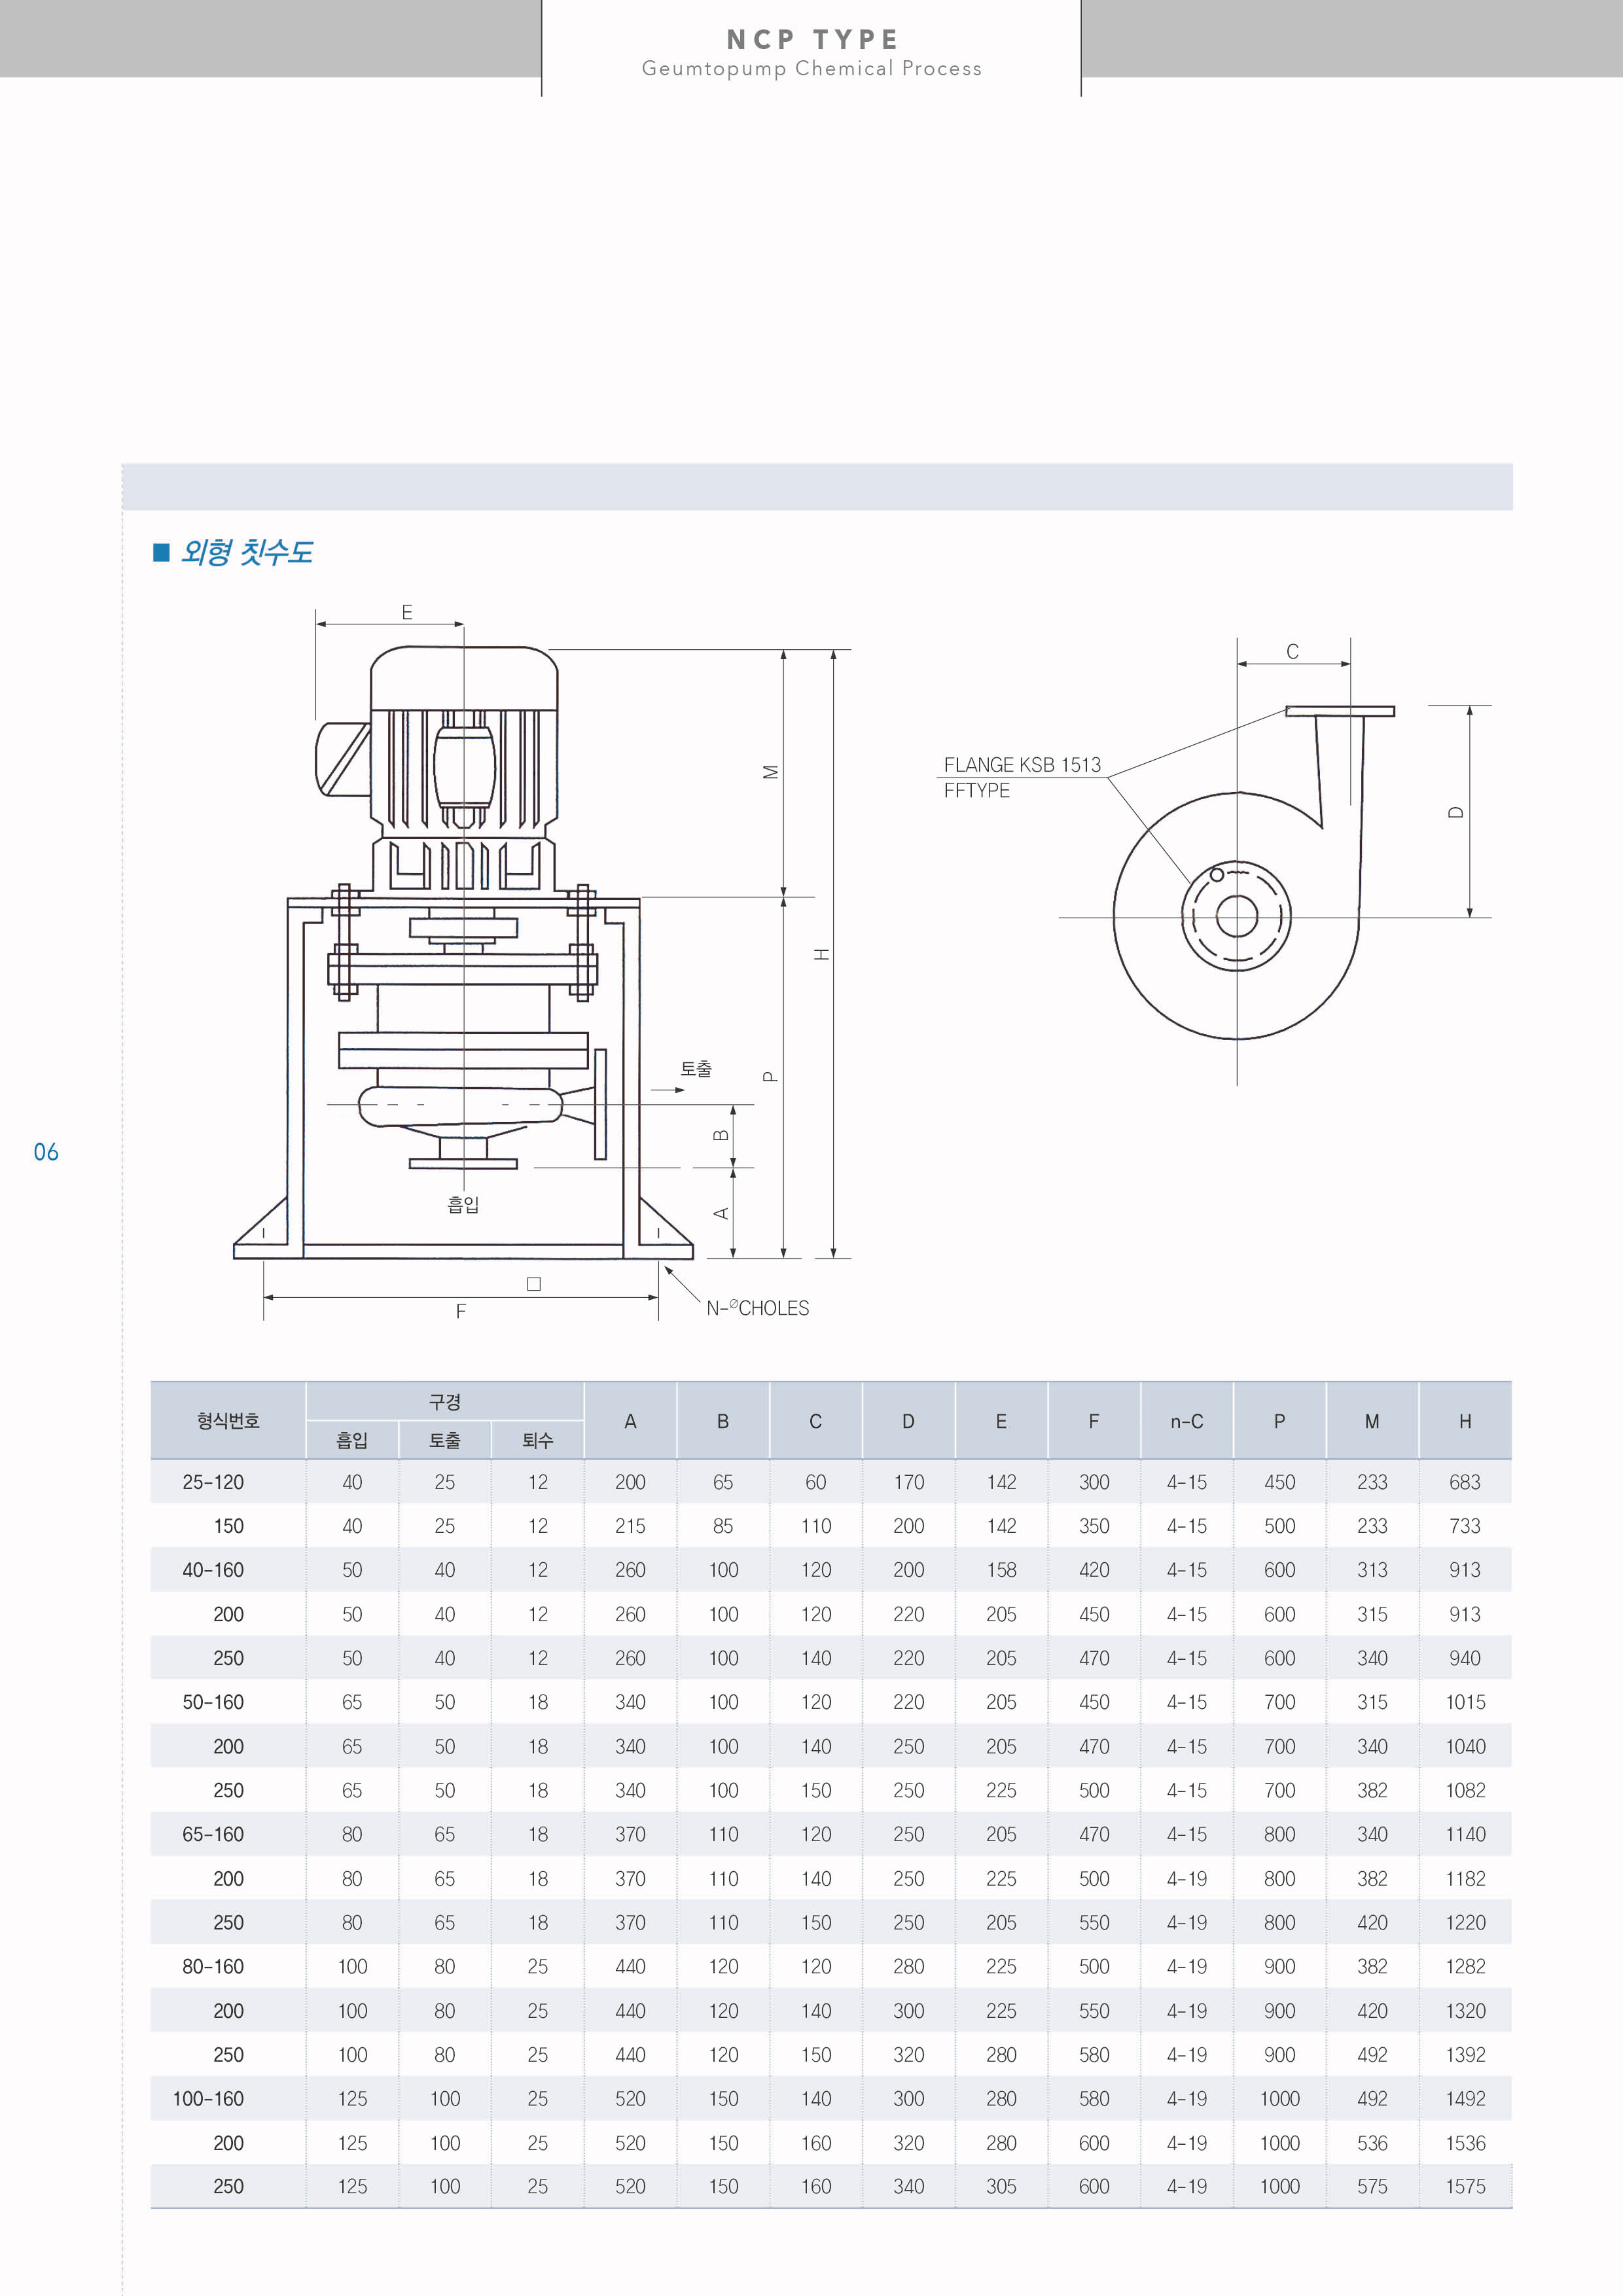This screenshot has width=1623, height=2296.
Task: Click the 토출 discharge arrow label
Action: [x=695, y=1068]
